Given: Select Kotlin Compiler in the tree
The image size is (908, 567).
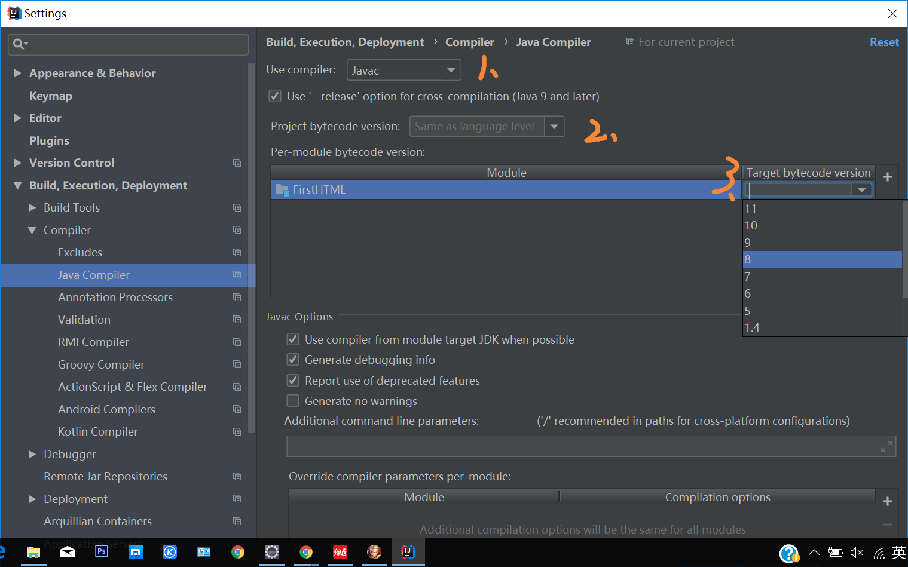Looking at the screenshot, I should 98,431.
